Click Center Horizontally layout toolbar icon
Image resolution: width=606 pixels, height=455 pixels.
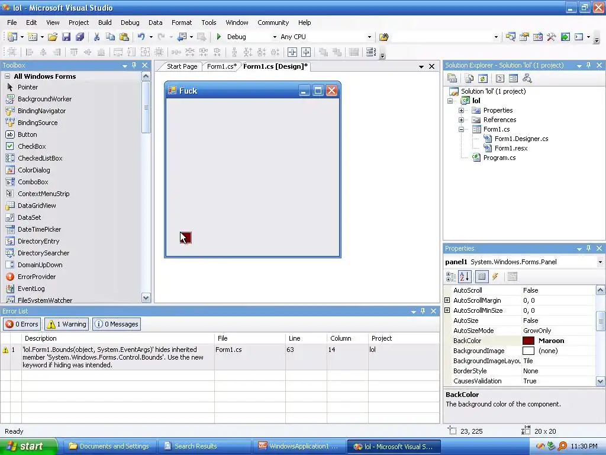tap(292, 52)
